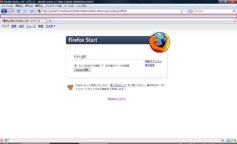Open the ブックマーク(B) menu
Image resolution: width=237 pixels, height=144 pixels.
point(54,6)
